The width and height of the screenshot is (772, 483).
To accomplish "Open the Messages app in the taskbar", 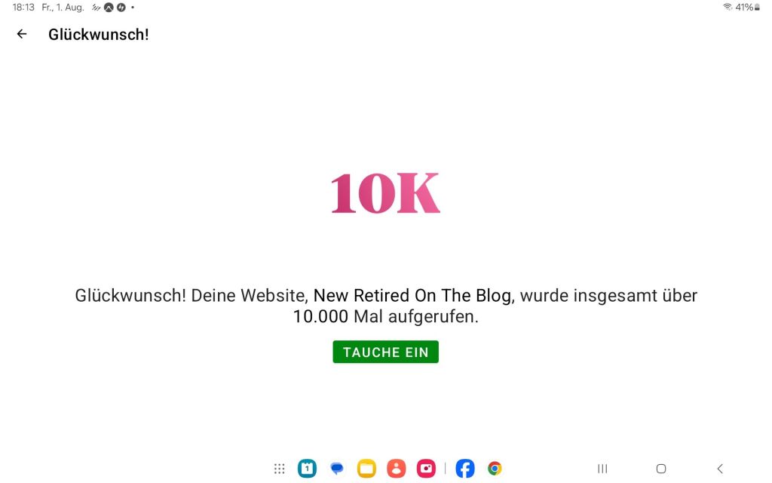I will click(337, 468).
